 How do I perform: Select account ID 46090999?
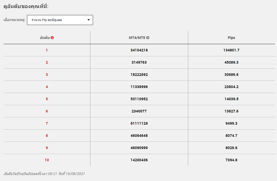tap(139, 148)
